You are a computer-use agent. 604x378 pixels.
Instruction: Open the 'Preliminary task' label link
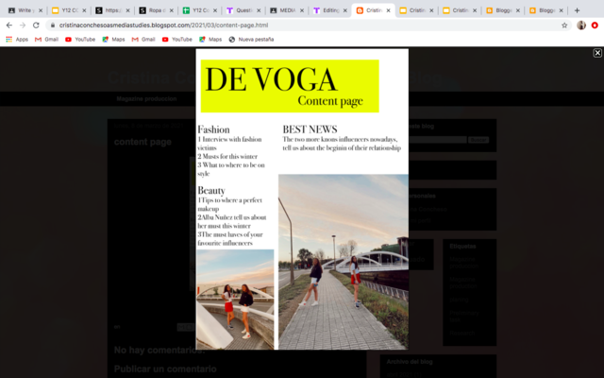pyautogui.click(x=464, y=317)
